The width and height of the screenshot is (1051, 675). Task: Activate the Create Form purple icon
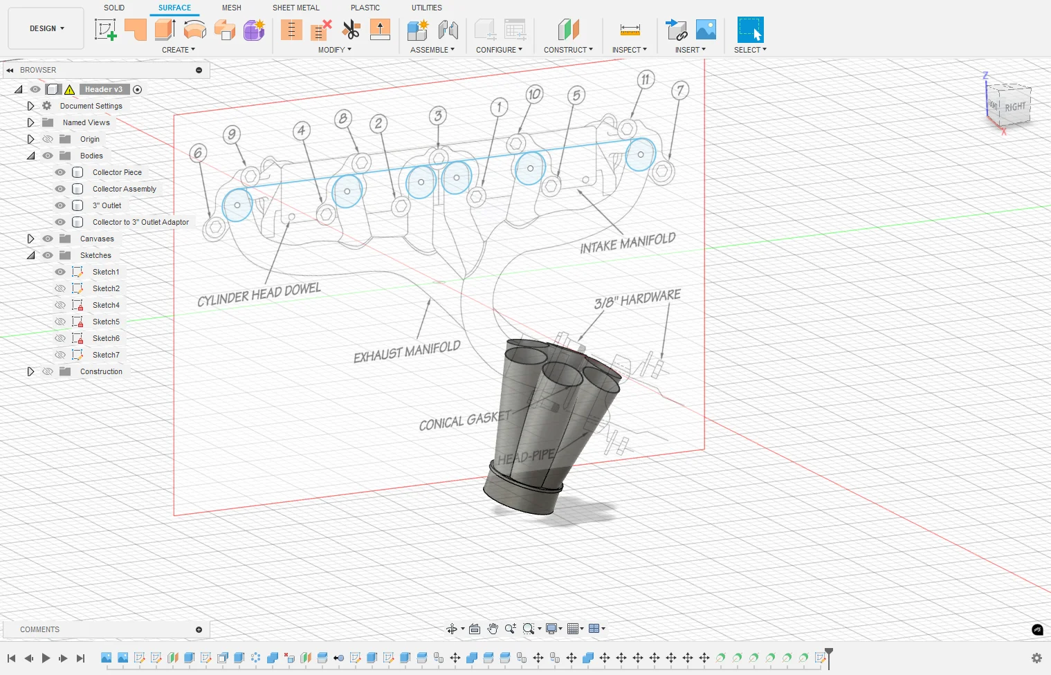click(255, 30)
